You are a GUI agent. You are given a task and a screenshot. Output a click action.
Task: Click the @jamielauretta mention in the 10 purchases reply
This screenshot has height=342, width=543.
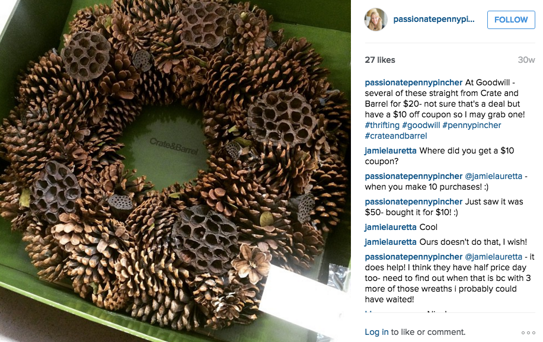(493, 176)
